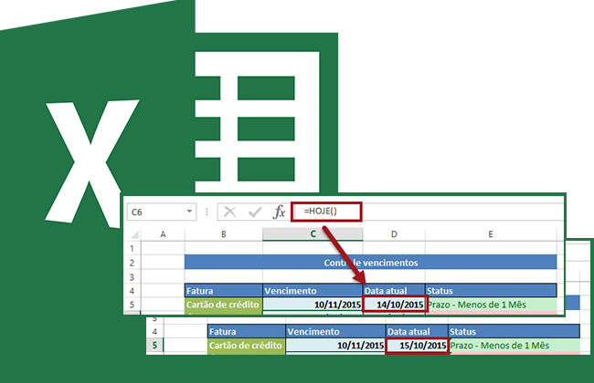594x383 pixels.
Task: Click the Select All corner triangle
Action: click(134, 234)
